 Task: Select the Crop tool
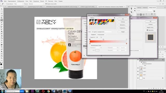pyautogui.click(x=2, y=18)
